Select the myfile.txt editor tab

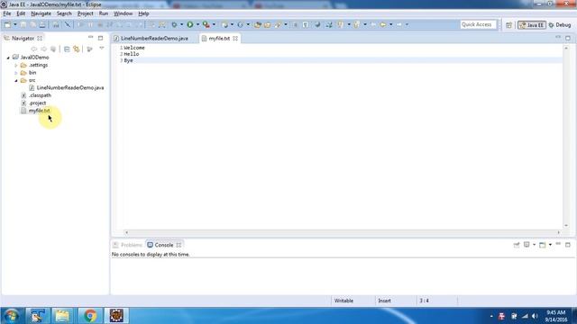point(219,38)
